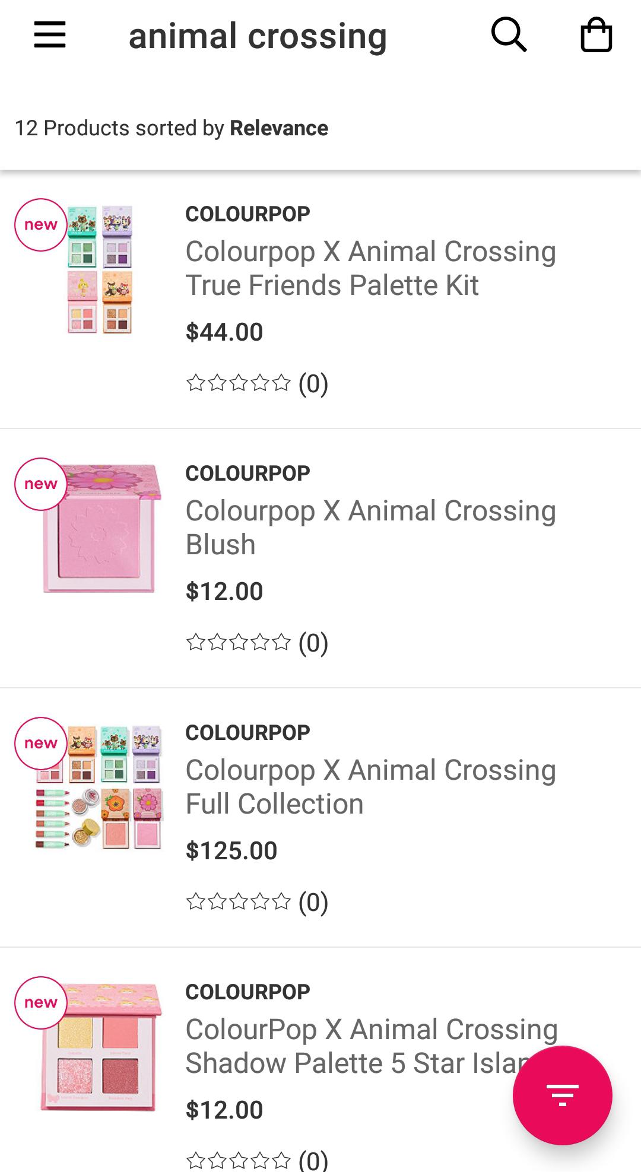
Task: Open Colourpop X Animal Crossing Full Collection
Action: point(369,787)
